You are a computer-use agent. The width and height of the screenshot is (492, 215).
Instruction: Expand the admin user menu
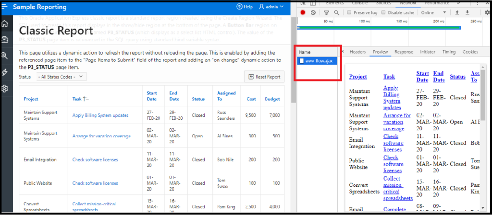[271, 7]
